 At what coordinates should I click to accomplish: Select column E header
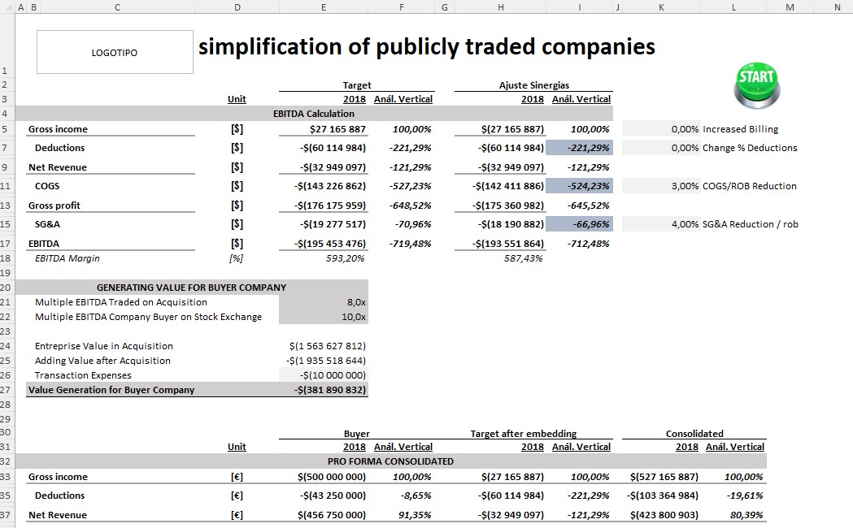[323, 6]
